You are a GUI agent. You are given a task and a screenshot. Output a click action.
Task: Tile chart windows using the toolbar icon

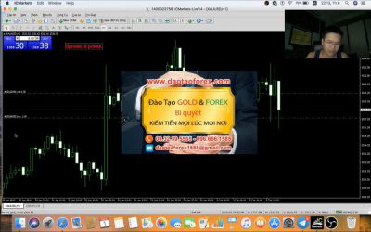click(167, 21)
